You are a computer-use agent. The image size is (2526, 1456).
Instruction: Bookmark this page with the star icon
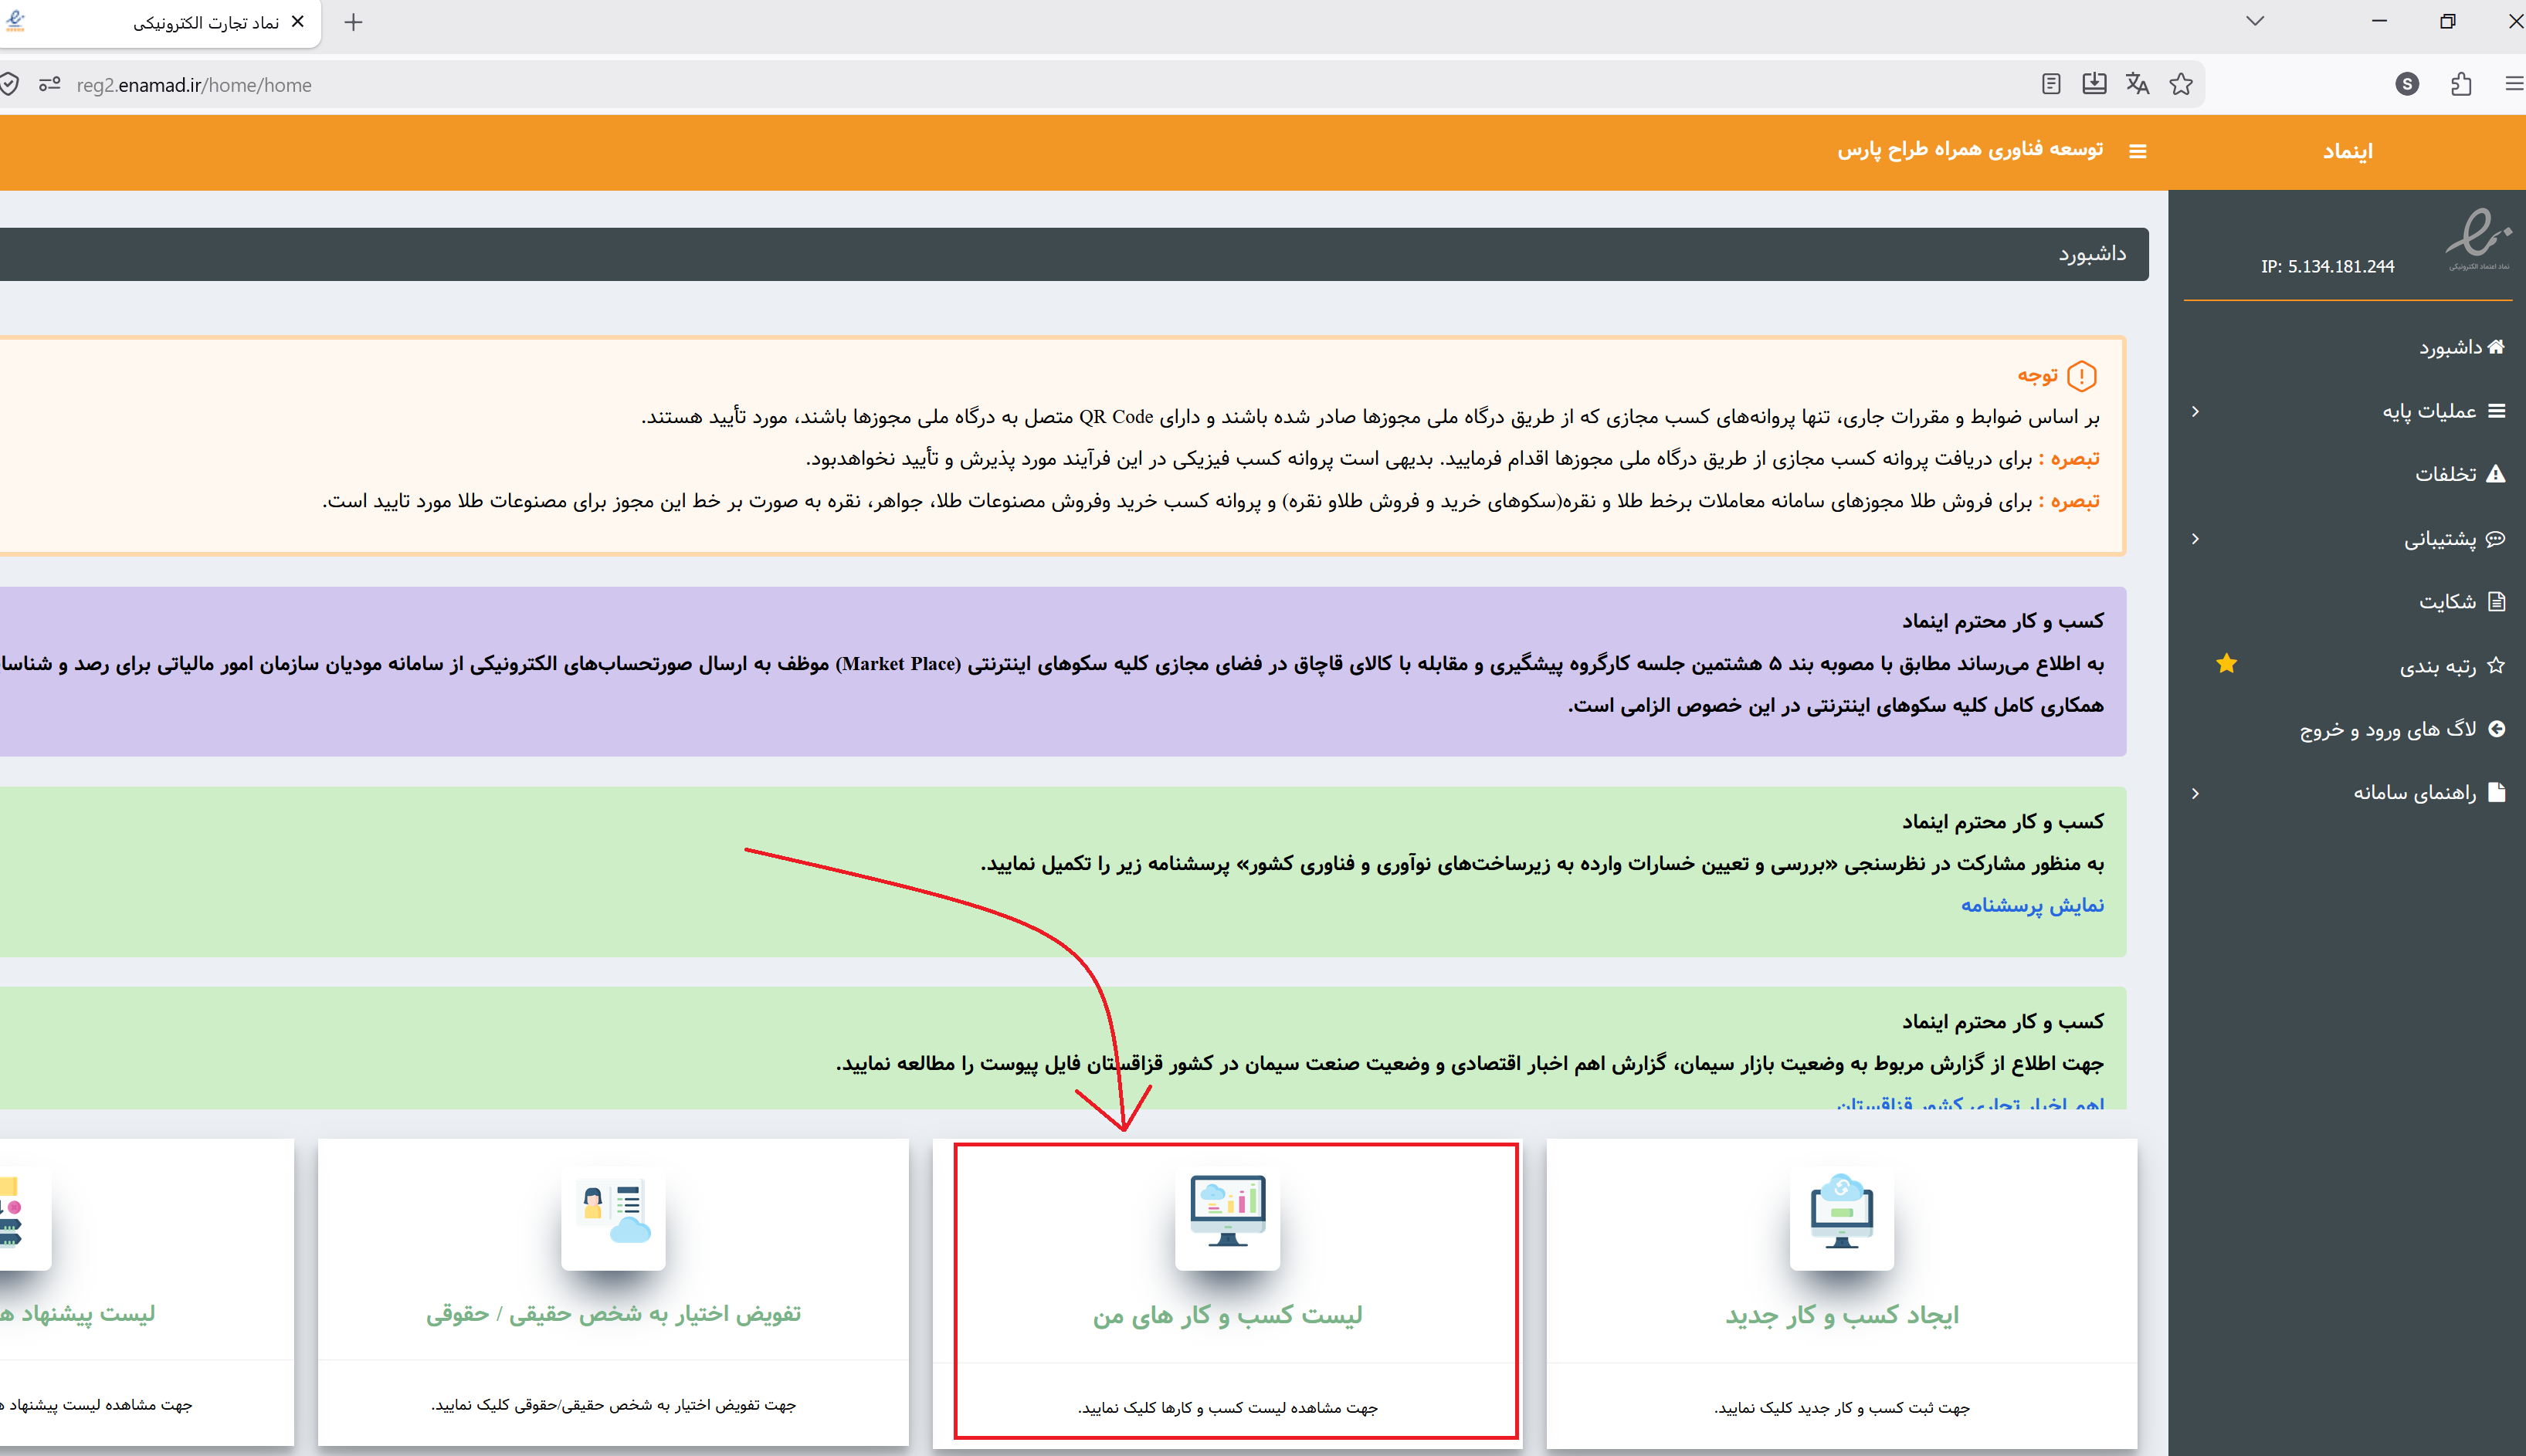[x=2181, y=84]
